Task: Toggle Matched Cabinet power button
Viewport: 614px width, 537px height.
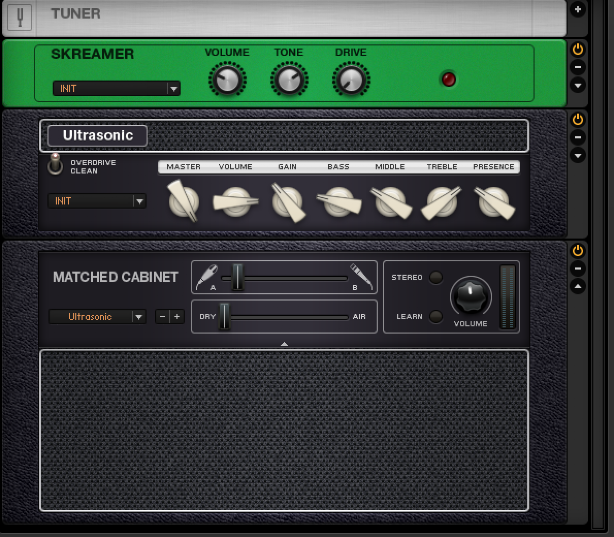Action: point(577,250)
